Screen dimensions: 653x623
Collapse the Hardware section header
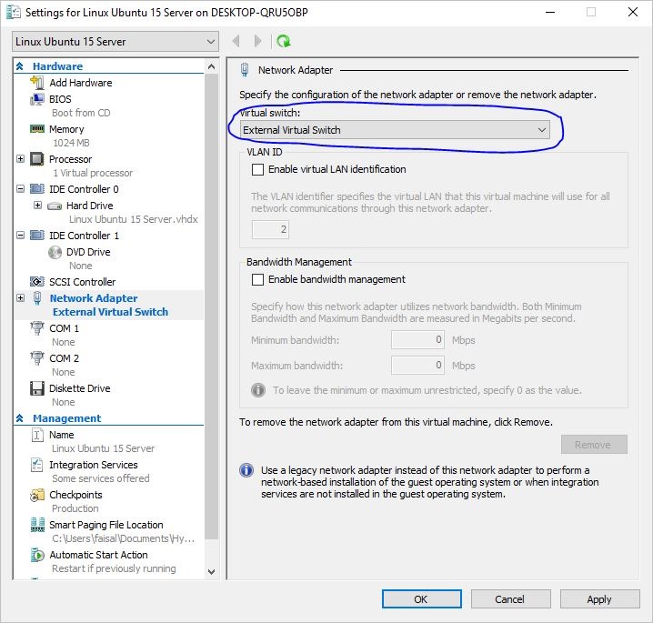20,66
